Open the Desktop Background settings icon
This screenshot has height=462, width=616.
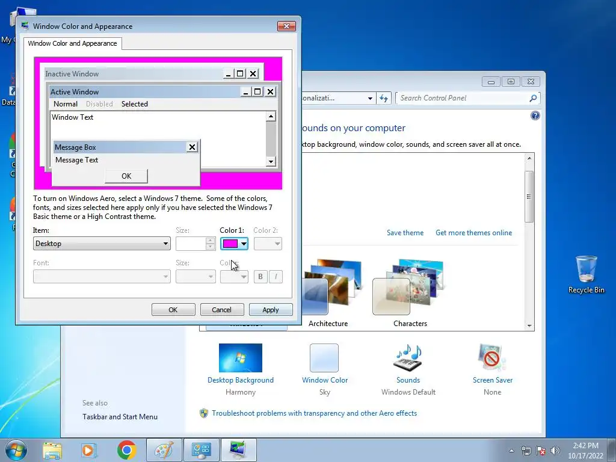pyautogui.click(x=241, y=357)
